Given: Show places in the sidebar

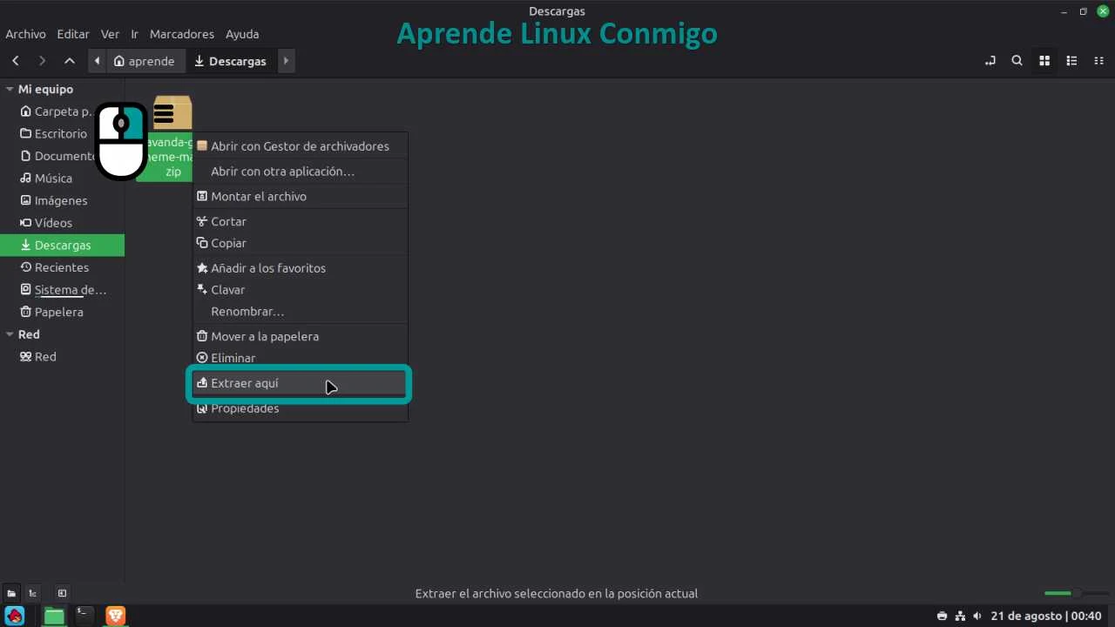Looking at the screenshot, I should [12, 593].
